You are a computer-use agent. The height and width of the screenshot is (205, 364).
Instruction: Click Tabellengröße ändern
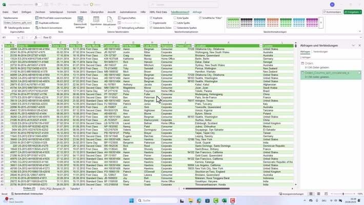coord(17,28)
